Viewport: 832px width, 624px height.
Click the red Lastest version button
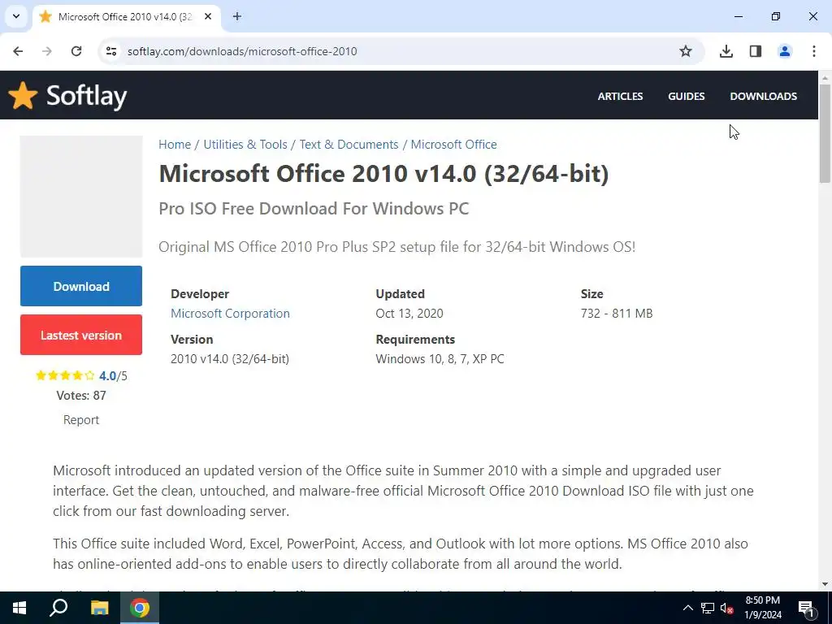pyautogui.click(x=81, y=335)
